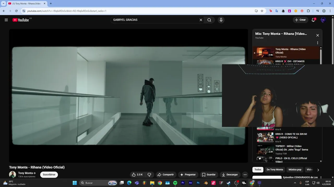
Task: Open taskbar volume control
Action: 318,183
